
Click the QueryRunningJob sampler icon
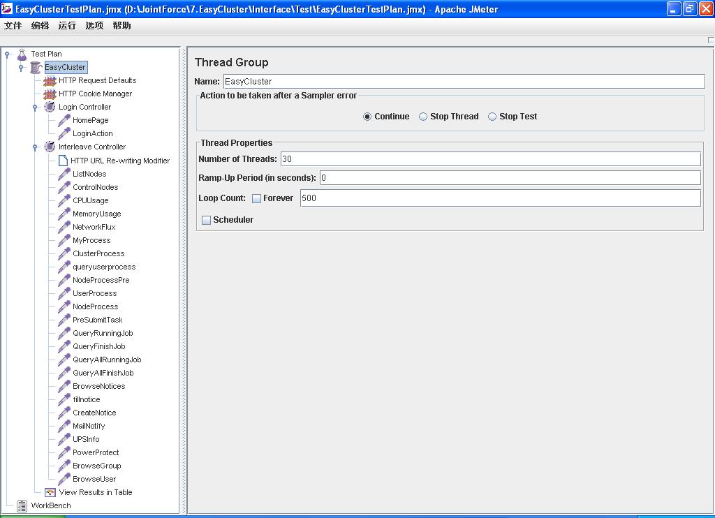tap(64, 333)
